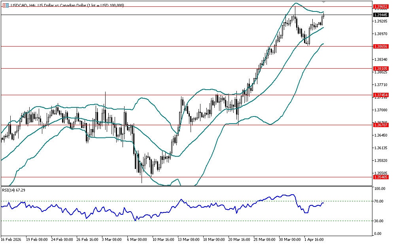Select the 1.39652 red price label

click(380, 7)
